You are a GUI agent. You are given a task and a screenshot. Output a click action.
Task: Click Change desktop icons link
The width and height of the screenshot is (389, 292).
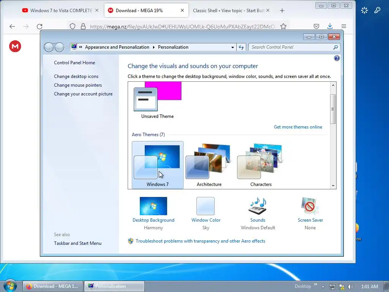76,76
